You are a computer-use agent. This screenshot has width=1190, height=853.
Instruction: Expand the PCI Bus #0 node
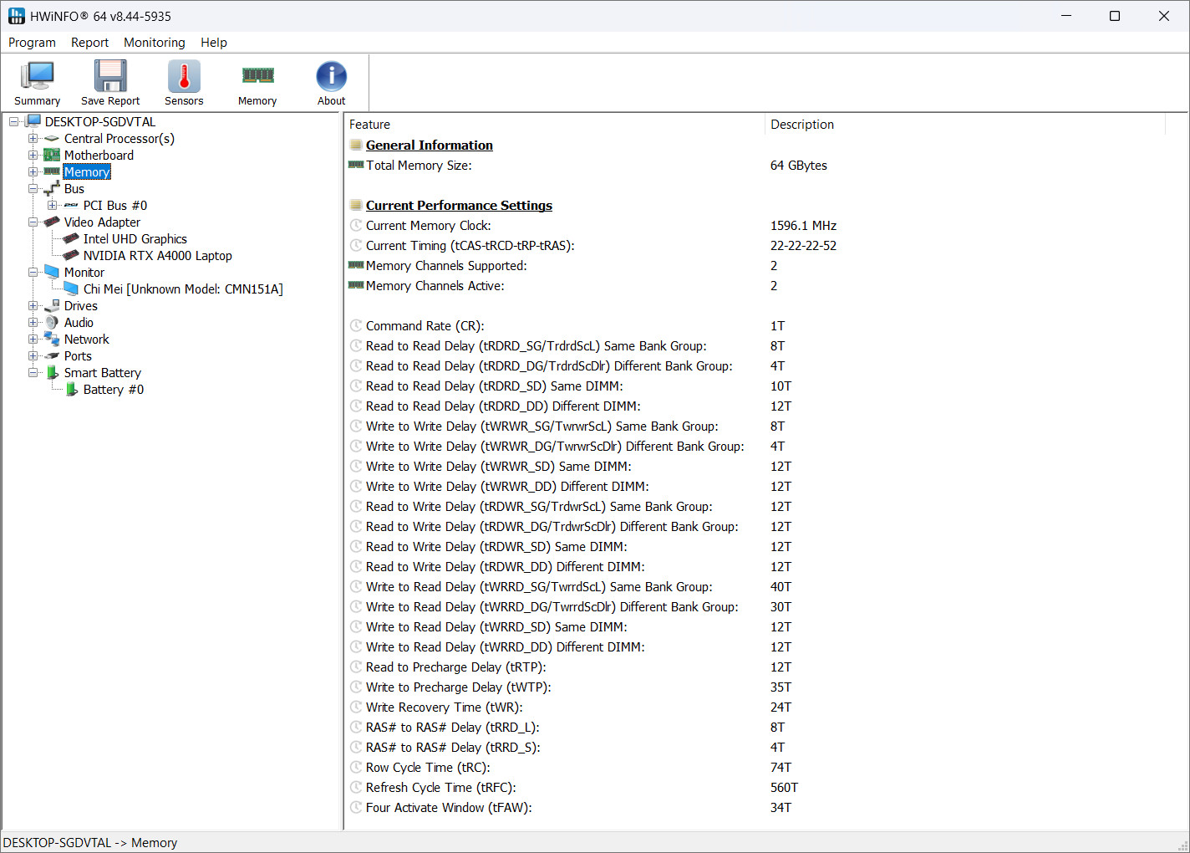coord(52,206)
